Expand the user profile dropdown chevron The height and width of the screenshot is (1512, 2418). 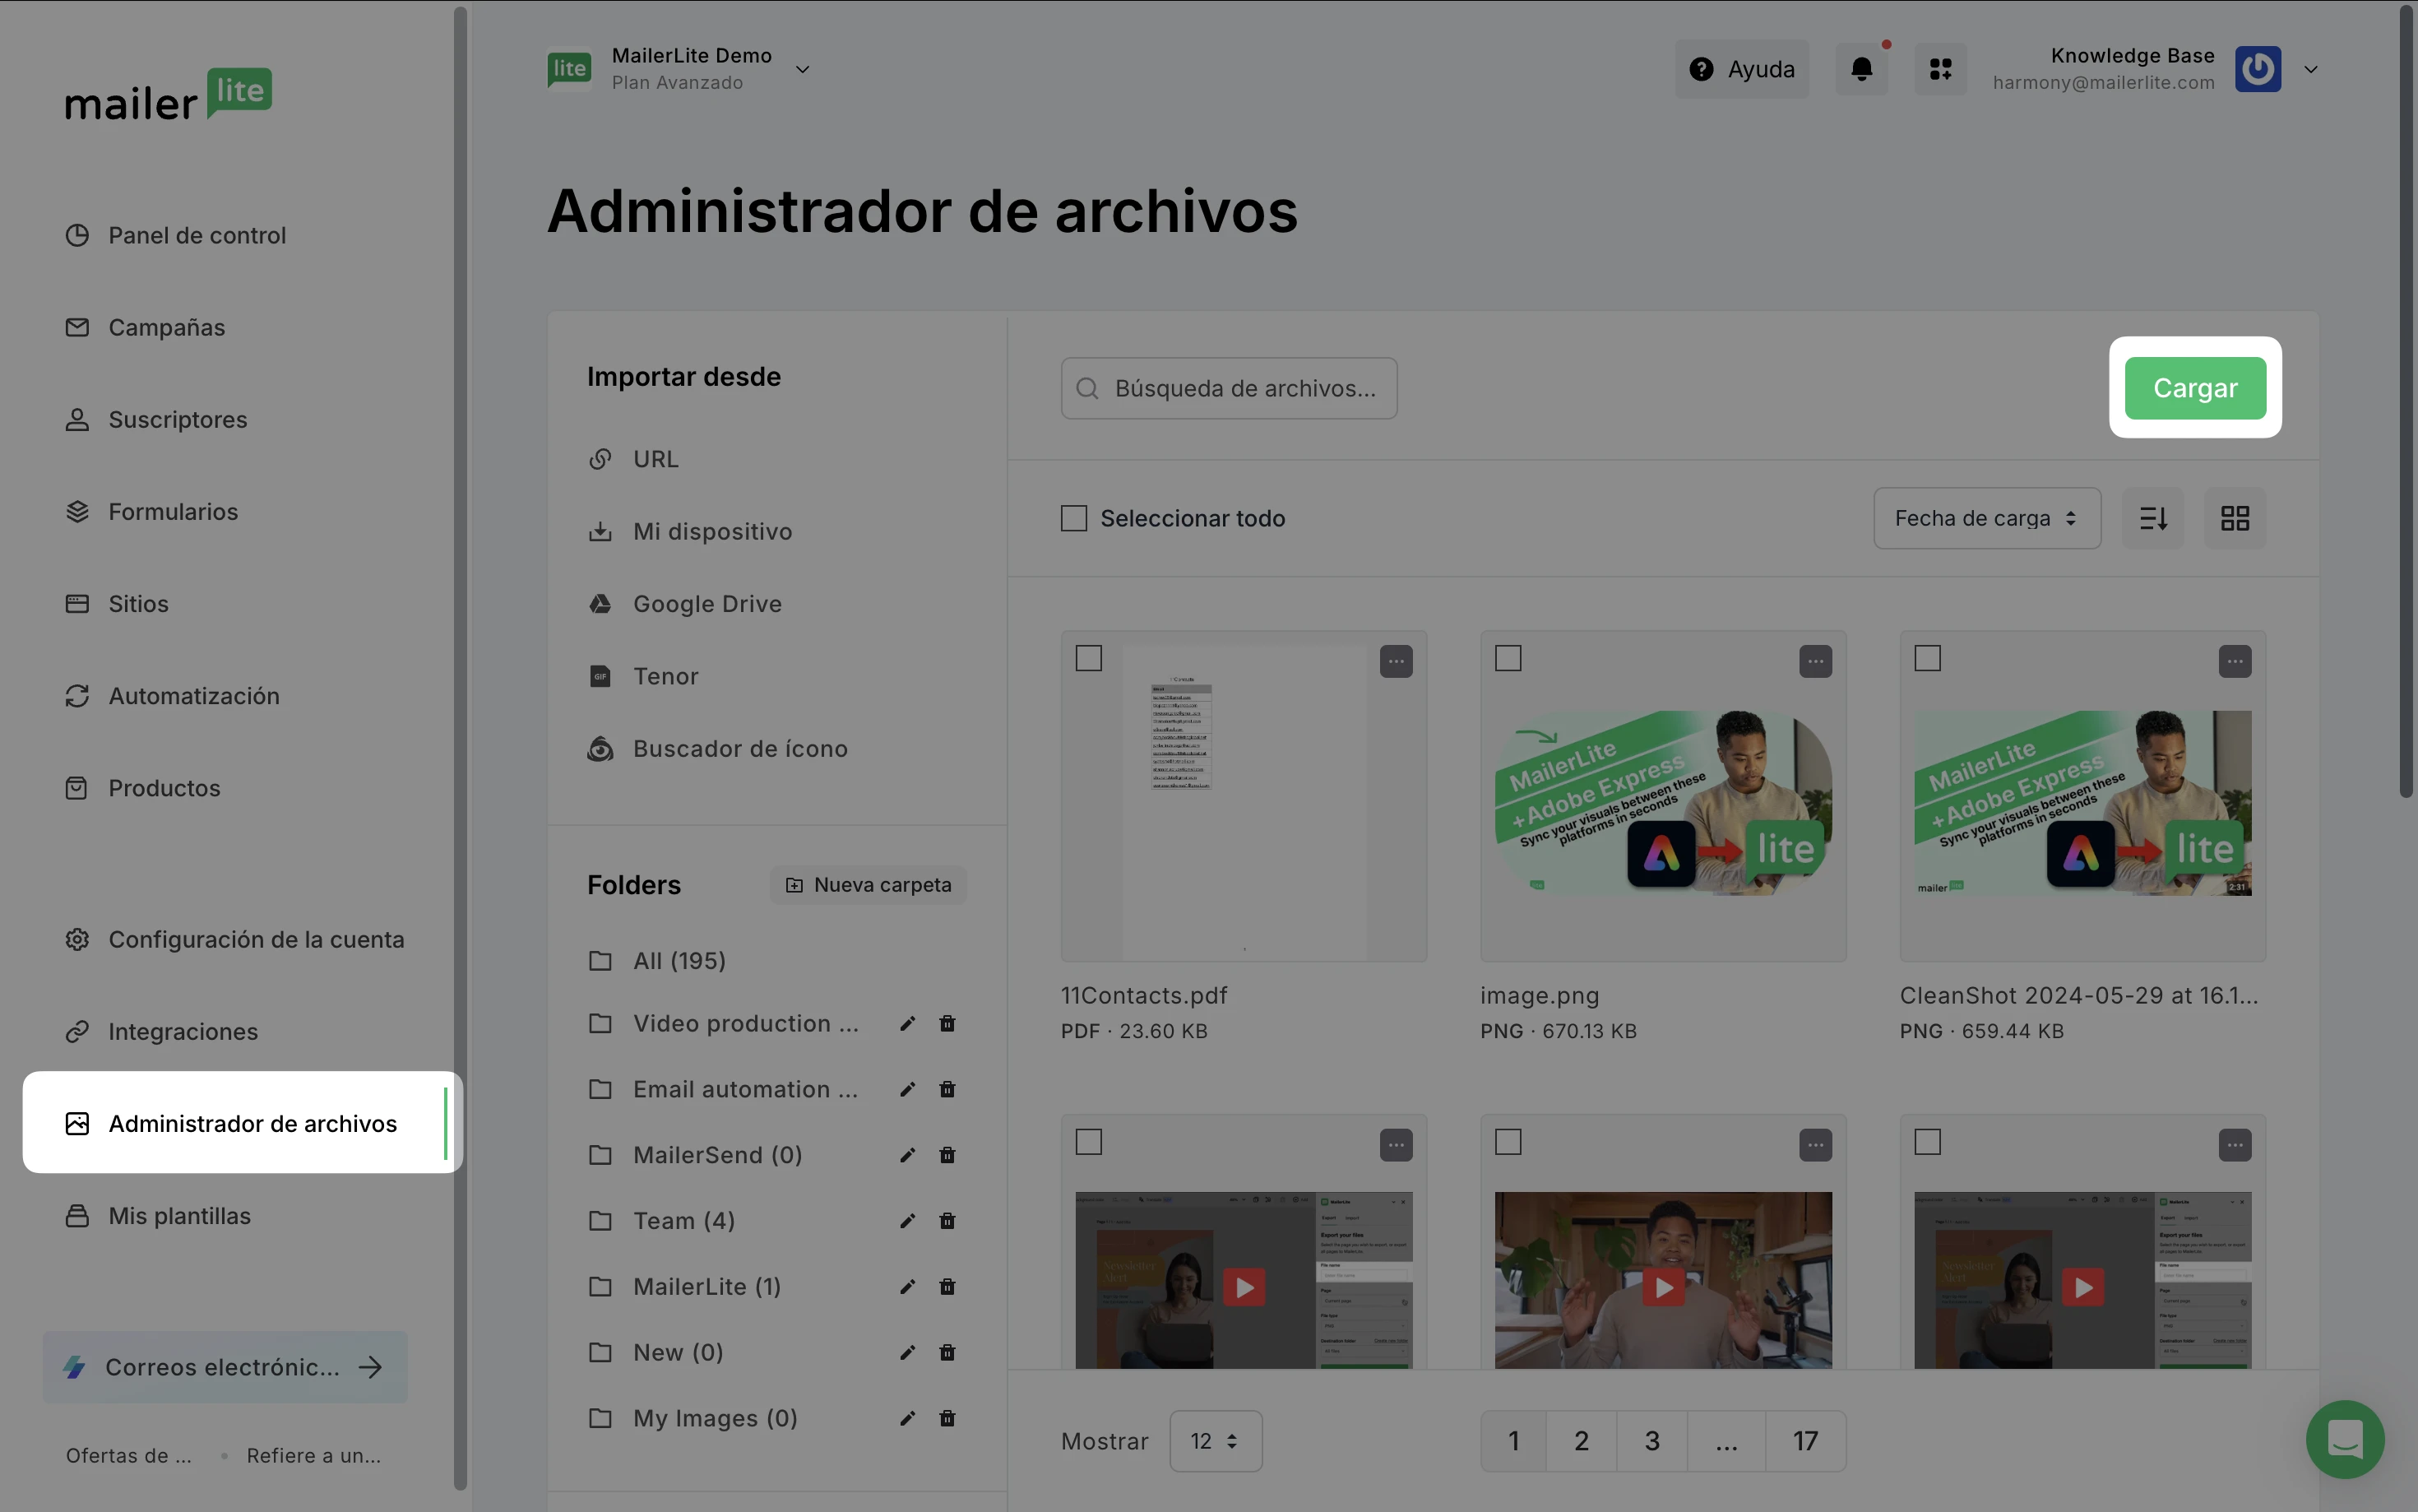coord(2310,69)
